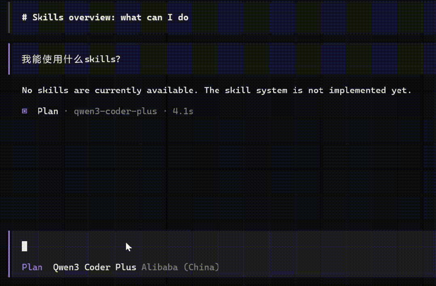436x286 pixels.
Task: Click the word Plan above the model name
Action: click(48, 111)
